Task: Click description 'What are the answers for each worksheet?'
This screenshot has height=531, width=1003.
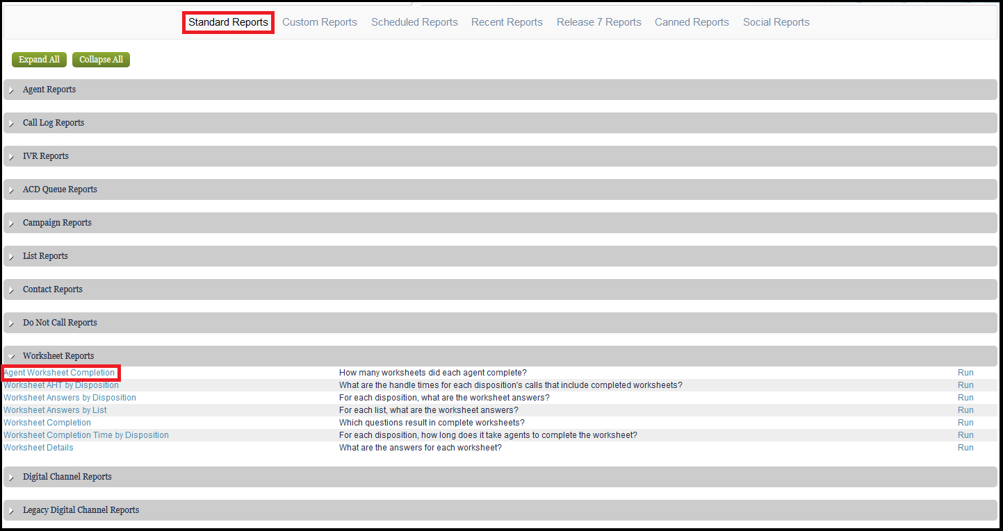Action: 421,448
